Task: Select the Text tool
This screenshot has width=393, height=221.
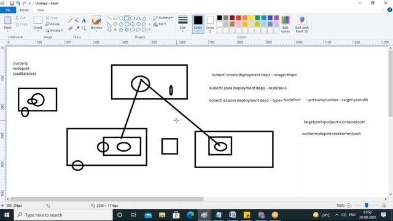Action: coord(84,20)
